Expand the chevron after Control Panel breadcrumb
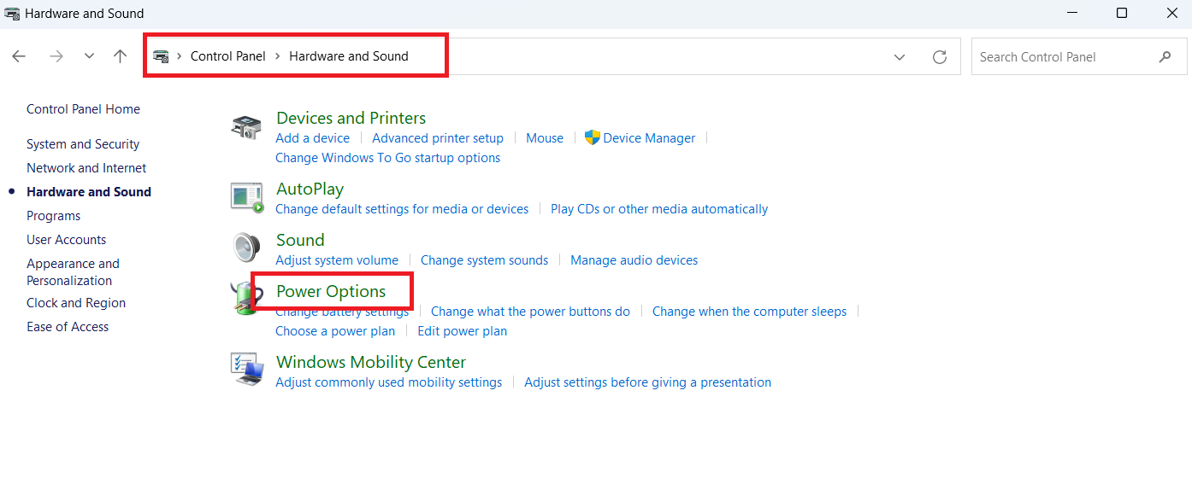This screenshot has height=478, width=1192. tap(277, 56)
